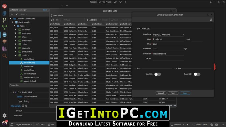Collapse the Database Connections node

[11, 19]
